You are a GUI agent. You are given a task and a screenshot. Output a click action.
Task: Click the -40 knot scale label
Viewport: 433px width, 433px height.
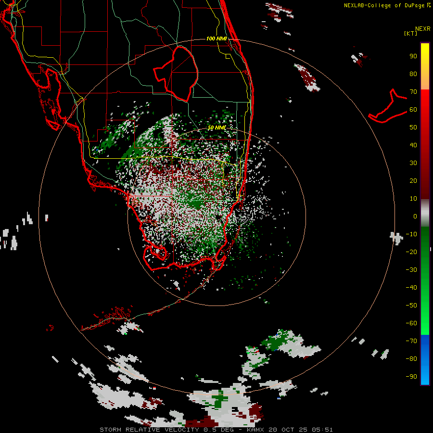click(x=411, y=288)
